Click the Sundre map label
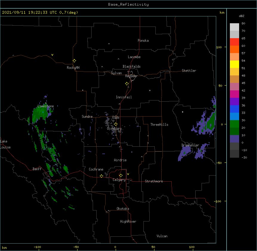Viewport: 257px width, 251px height. click(x=87, y=117)
